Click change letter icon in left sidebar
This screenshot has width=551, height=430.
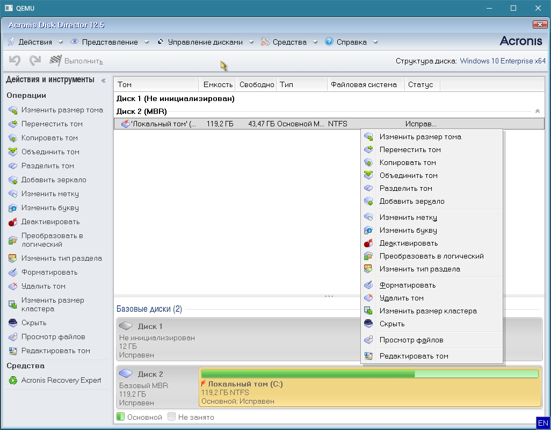13,208
